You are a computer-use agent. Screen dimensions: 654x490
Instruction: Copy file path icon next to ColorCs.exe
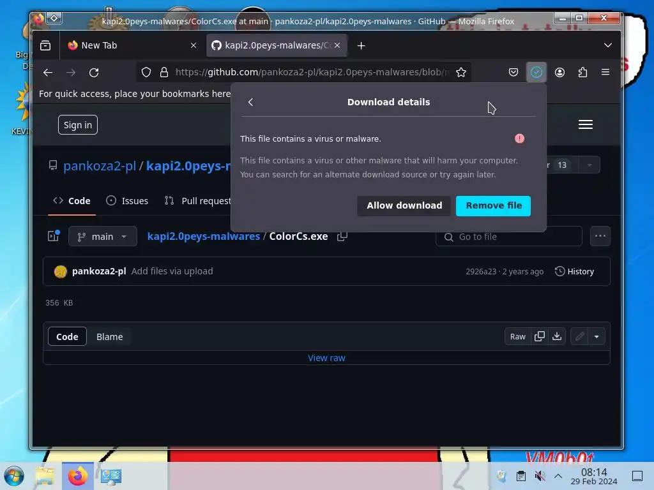(x=342, y=237)
